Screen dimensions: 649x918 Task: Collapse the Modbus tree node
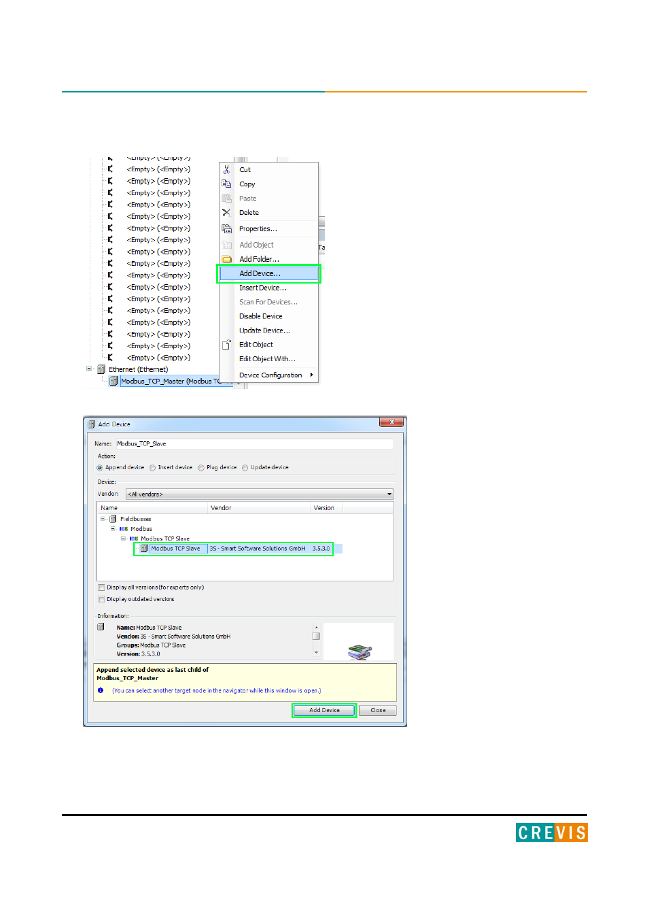pos(113,528)
